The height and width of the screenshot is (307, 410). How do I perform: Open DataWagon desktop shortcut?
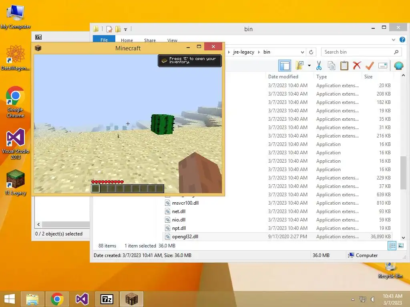click(16, 58)
